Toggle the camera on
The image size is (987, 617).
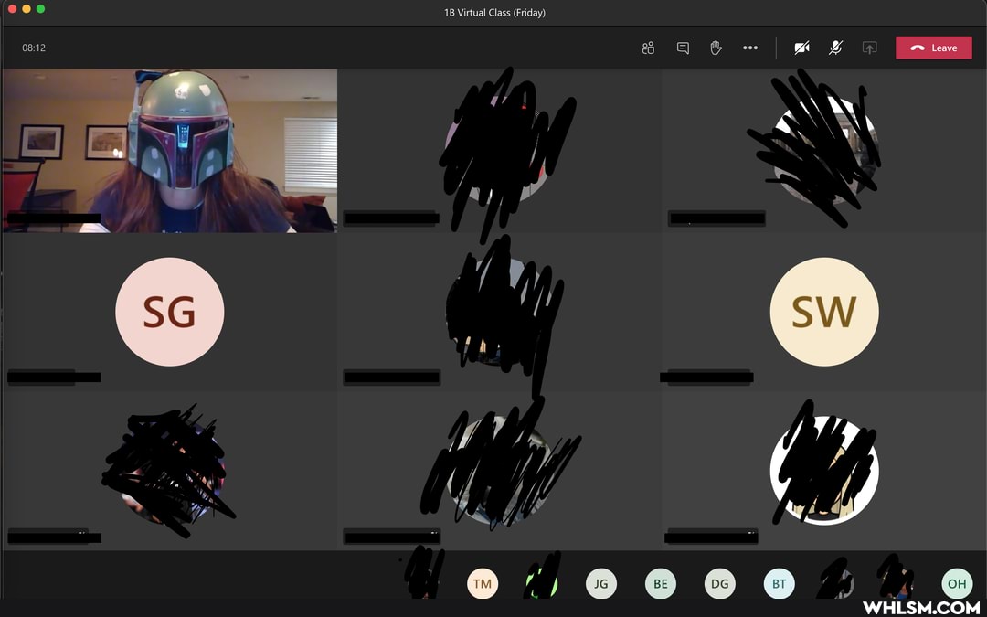click(801, 48)
